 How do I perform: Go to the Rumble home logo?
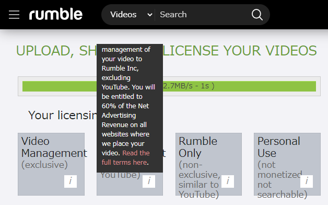click(x=56, y=14)
